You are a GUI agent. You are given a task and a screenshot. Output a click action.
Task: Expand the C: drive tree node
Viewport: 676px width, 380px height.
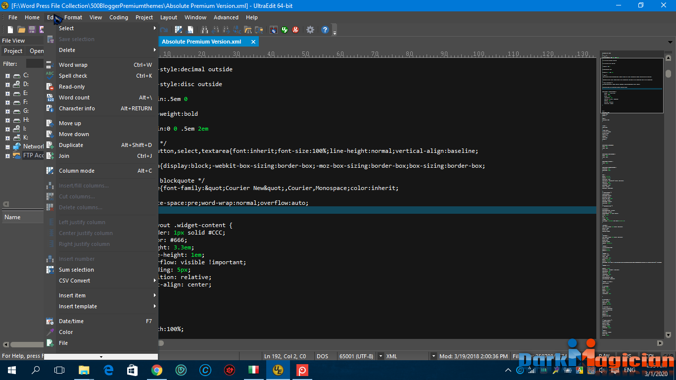click(x=7, y=76)
